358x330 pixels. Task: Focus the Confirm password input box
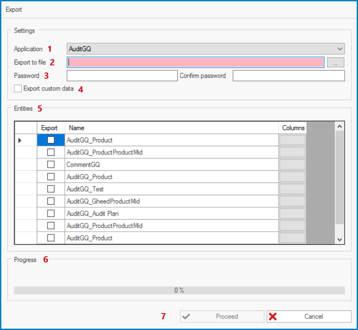[289, 76]
